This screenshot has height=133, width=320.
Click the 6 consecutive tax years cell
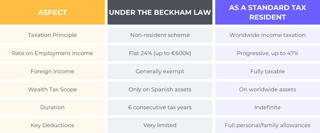click(160, 107)
